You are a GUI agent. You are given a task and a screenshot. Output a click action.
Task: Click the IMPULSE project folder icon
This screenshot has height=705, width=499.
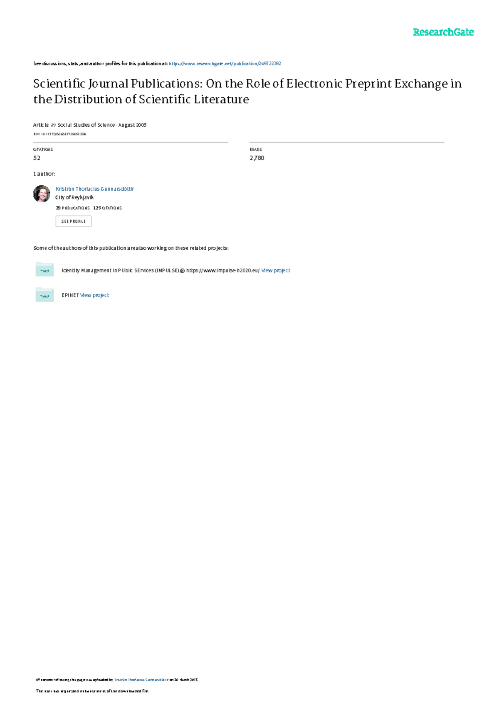point(44,270)
